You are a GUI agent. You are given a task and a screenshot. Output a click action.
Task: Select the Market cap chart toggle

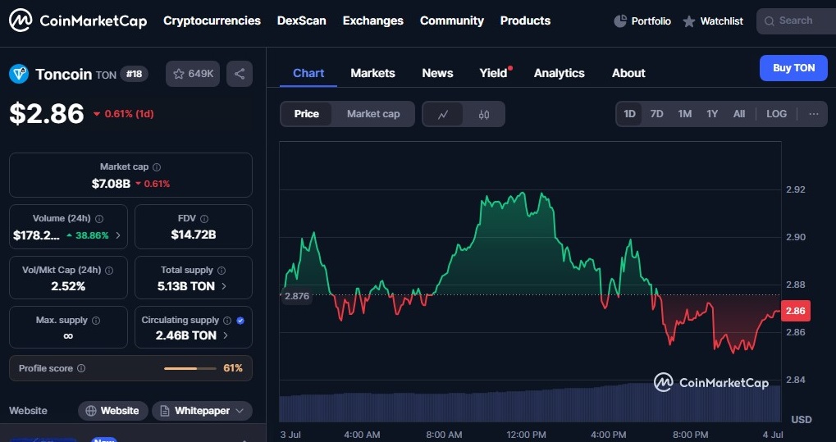(373, 114)
